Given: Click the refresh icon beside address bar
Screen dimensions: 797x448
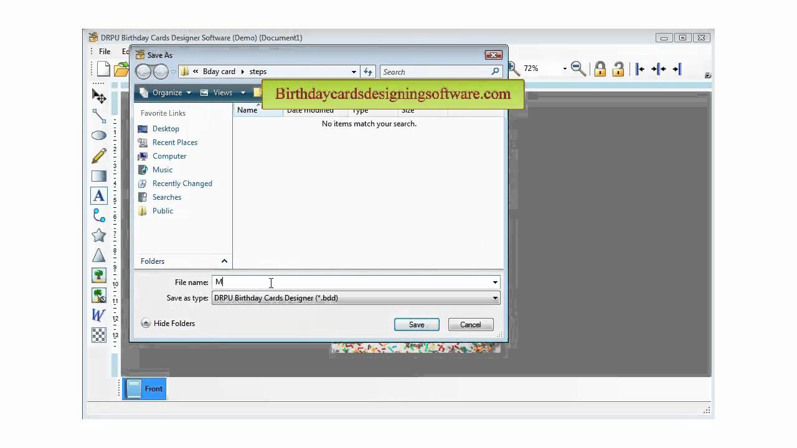Looking at the screenshot, I should (368, 72).
